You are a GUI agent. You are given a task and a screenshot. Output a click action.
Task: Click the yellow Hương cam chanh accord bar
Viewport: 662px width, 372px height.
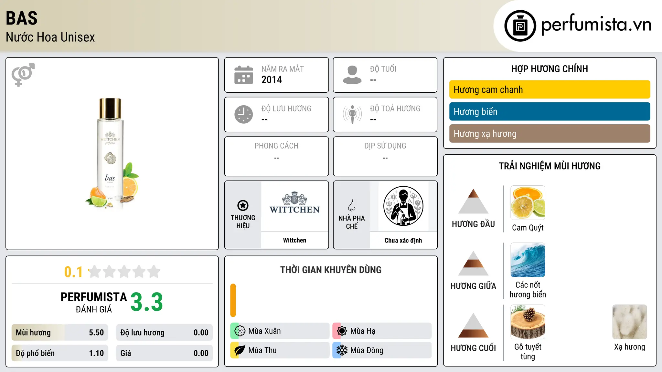point(550,89)
